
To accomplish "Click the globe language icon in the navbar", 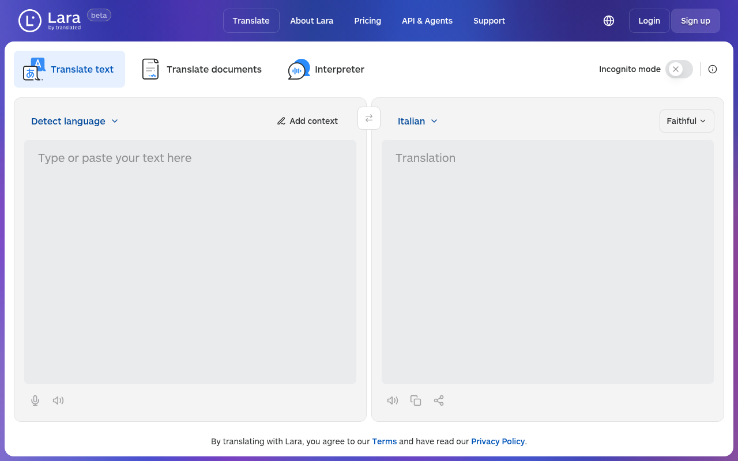I will point(609,20).
